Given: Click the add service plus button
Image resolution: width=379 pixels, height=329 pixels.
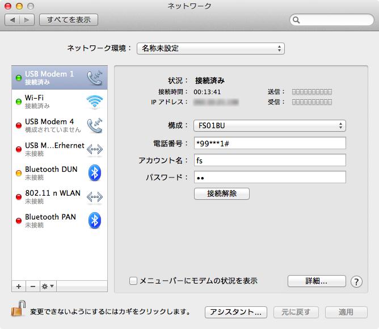Looking at the screenshot, I should pos(19,286).
